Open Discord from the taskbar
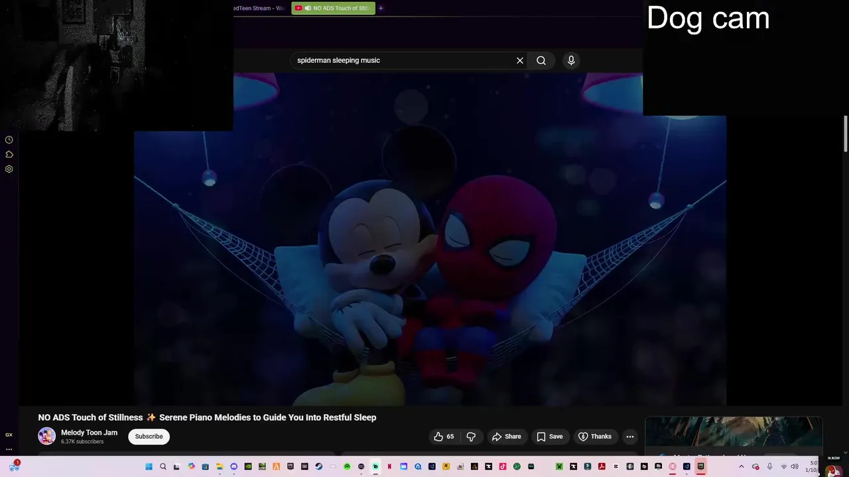The image size is (849, 477). pyautogui.click(x=234, y=466)
